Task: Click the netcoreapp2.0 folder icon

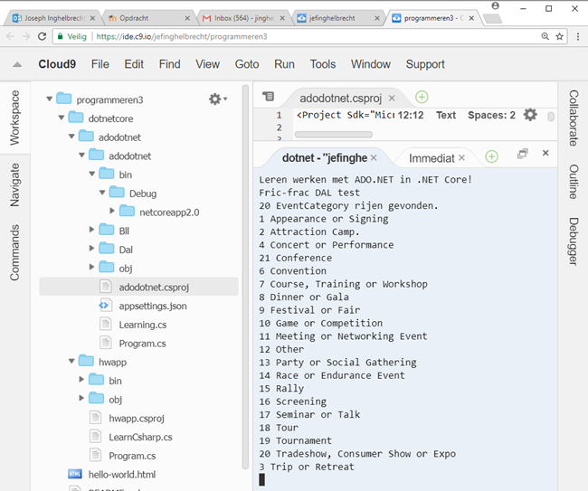Action: (128, 211)
